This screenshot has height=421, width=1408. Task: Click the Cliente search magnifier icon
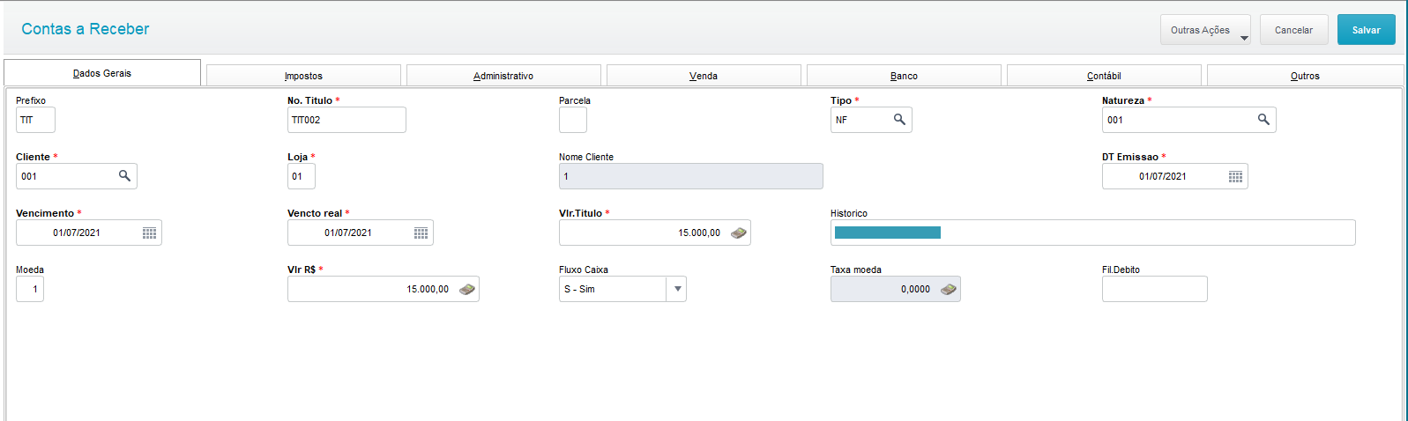coord(124,176)
